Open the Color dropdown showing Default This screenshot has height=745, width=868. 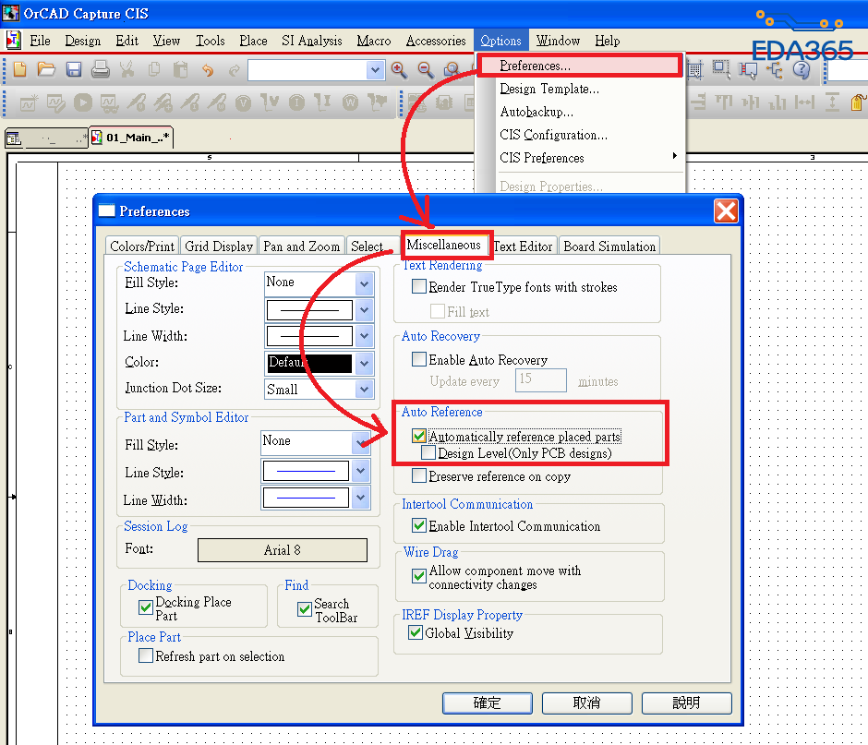(364, 363)
